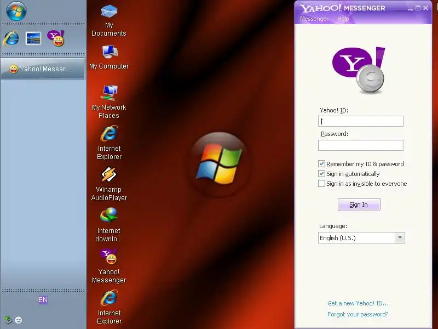Open the Windows Start orb
The height and width of the screenshot is (329, 438).
coord(16,10)
